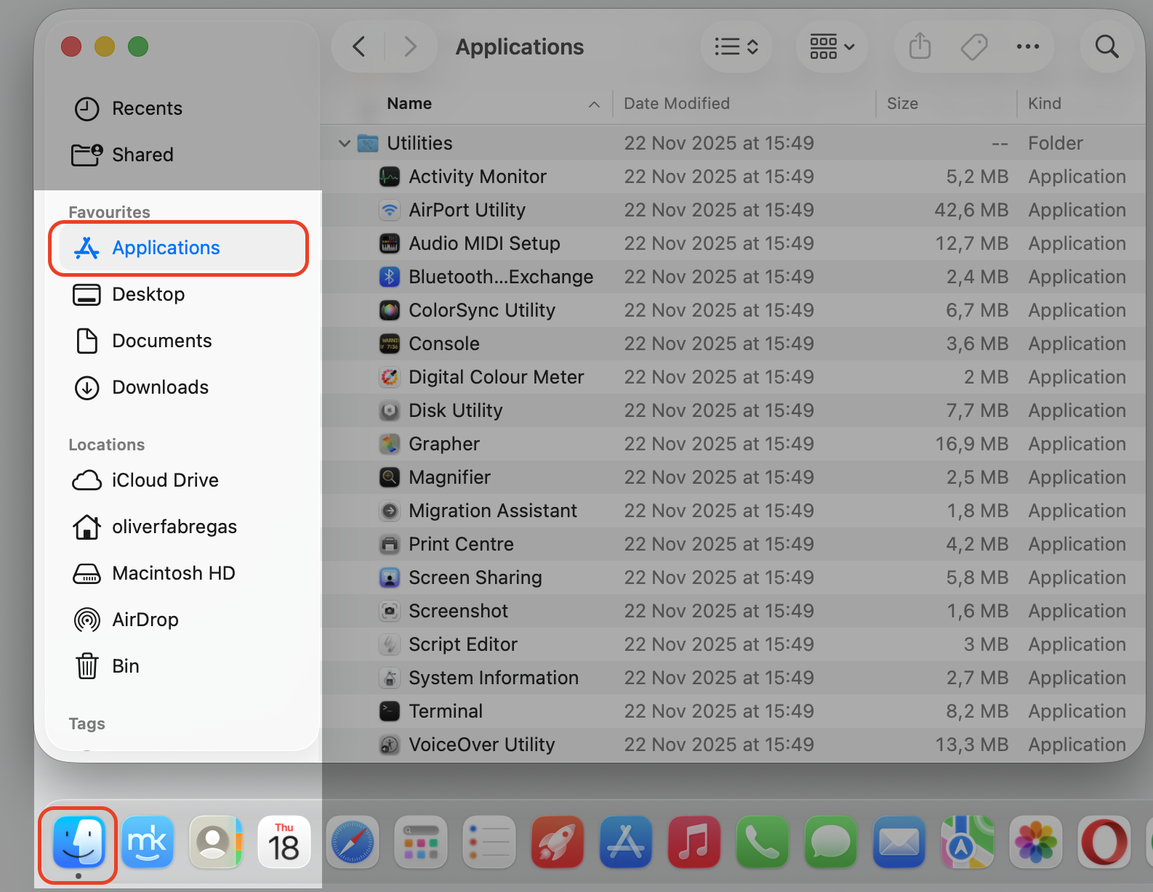Open Finder from the Dock
The width and height of the screenshot is (1153, 892).
pyautogui.click(x=79, y=843)
